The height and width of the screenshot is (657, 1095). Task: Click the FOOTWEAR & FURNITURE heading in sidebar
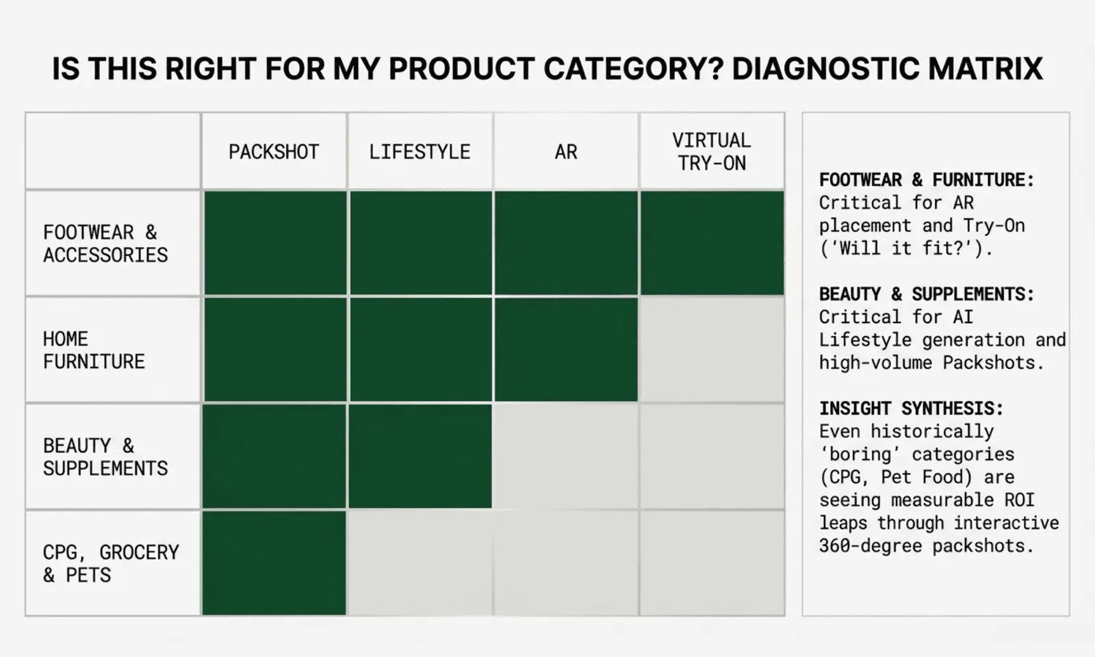(926, 180)
